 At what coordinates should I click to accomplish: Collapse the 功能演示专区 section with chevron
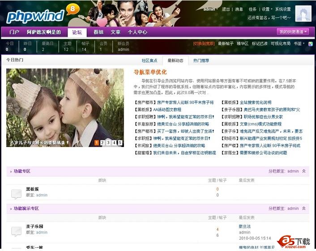[304, 208]
